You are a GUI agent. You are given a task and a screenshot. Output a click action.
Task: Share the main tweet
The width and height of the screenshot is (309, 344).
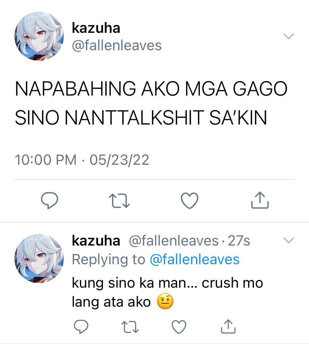260,200
